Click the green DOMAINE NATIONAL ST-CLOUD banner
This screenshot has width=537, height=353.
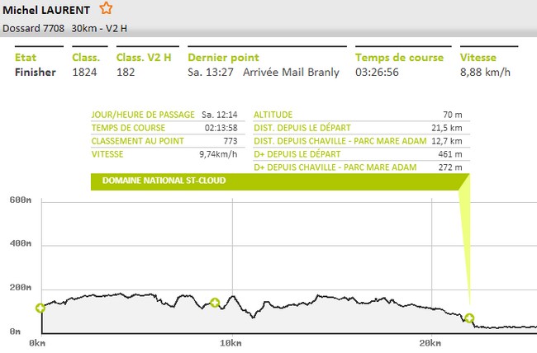point(279,181)
